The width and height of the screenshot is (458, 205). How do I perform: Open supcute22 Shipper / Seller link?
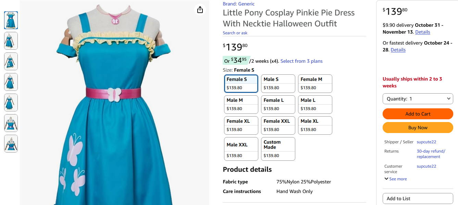point(426,142)
